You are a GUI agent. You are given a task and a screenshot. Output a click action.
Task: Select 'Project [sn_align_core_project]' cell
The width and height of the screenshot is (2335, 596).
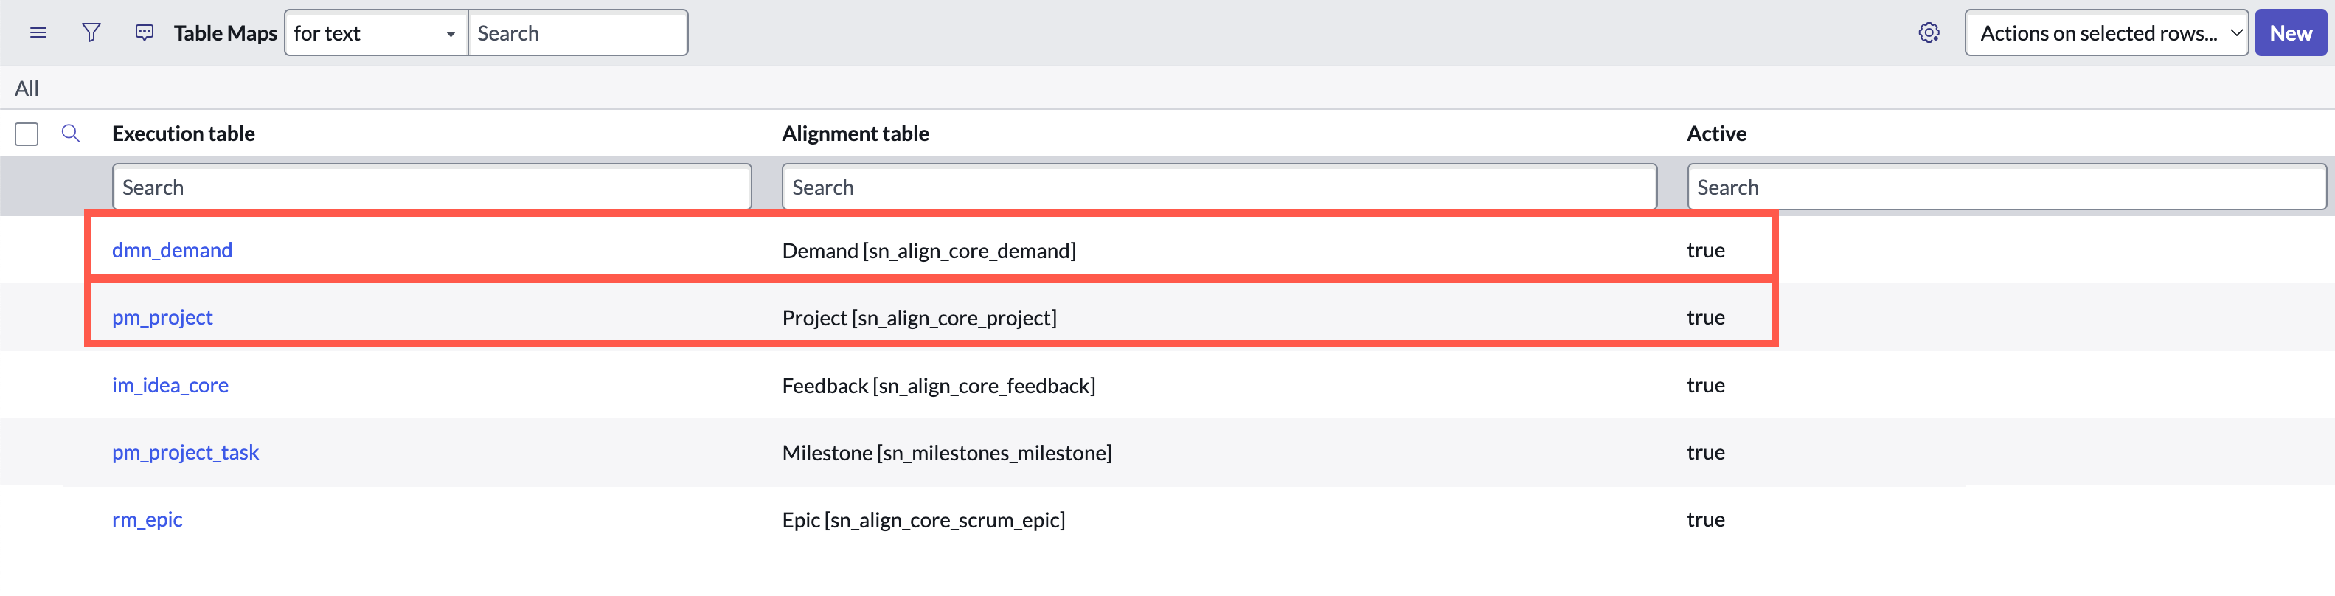(x=919, y=317)
